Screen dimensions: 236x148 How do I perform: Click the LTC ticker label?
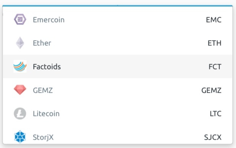tap(215, 114)
